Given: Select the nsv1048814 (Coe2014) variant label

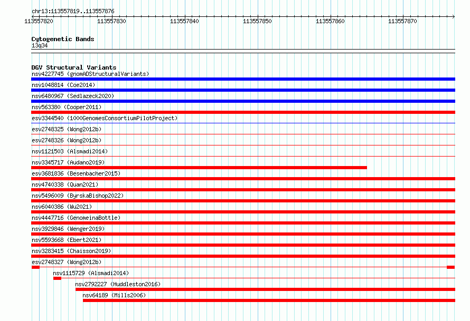Looking at the screenshot, I should point(63,85).
